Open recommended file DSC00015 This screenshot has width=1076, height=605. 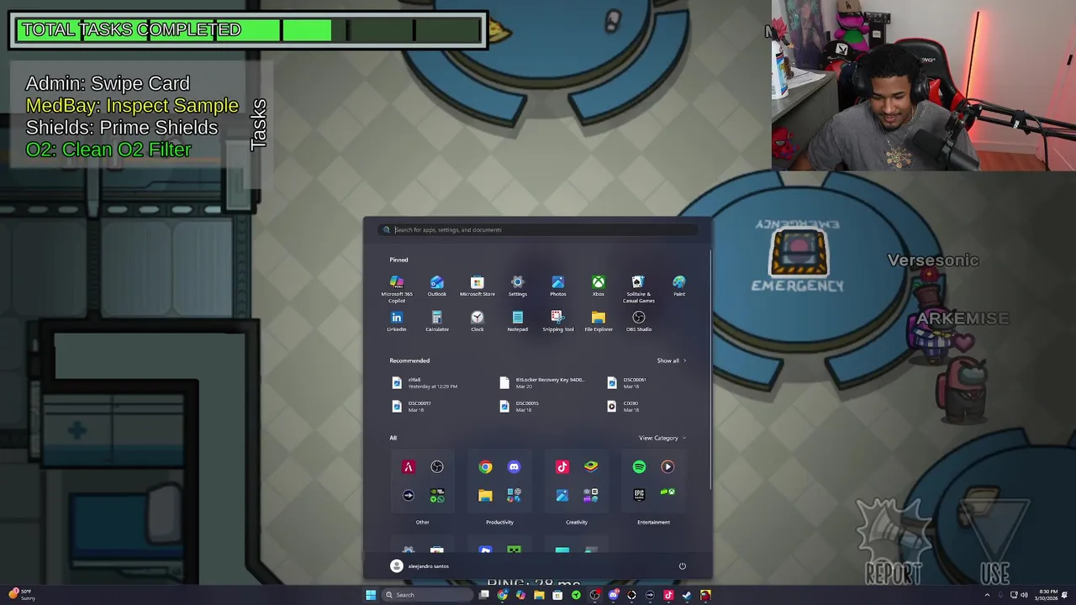click(x=520, y=407)
